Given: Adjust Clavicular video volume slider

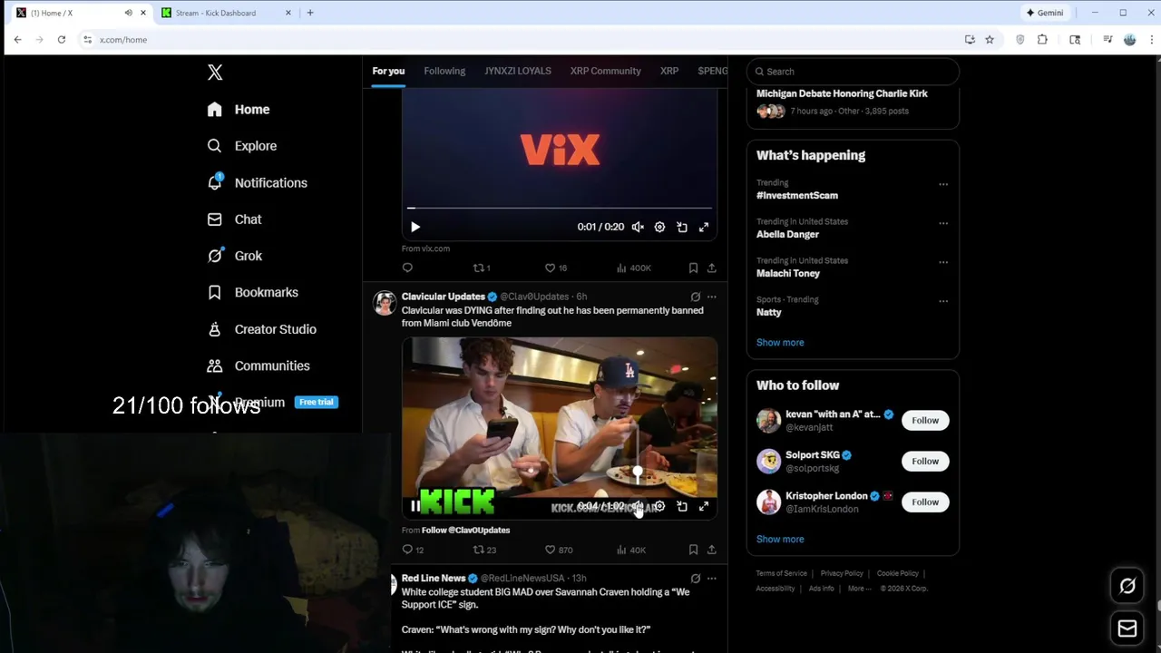Looking at the screenshot, I should click(638, 472).
